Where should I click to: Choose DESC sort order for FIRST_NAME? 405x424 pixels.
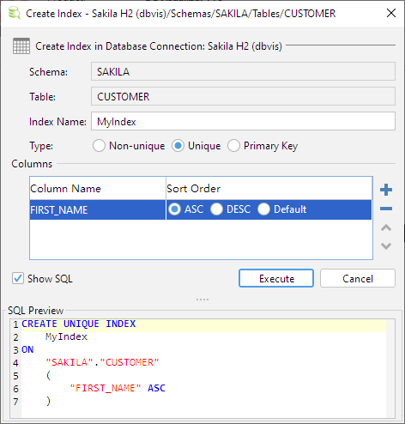coord(216,209)
